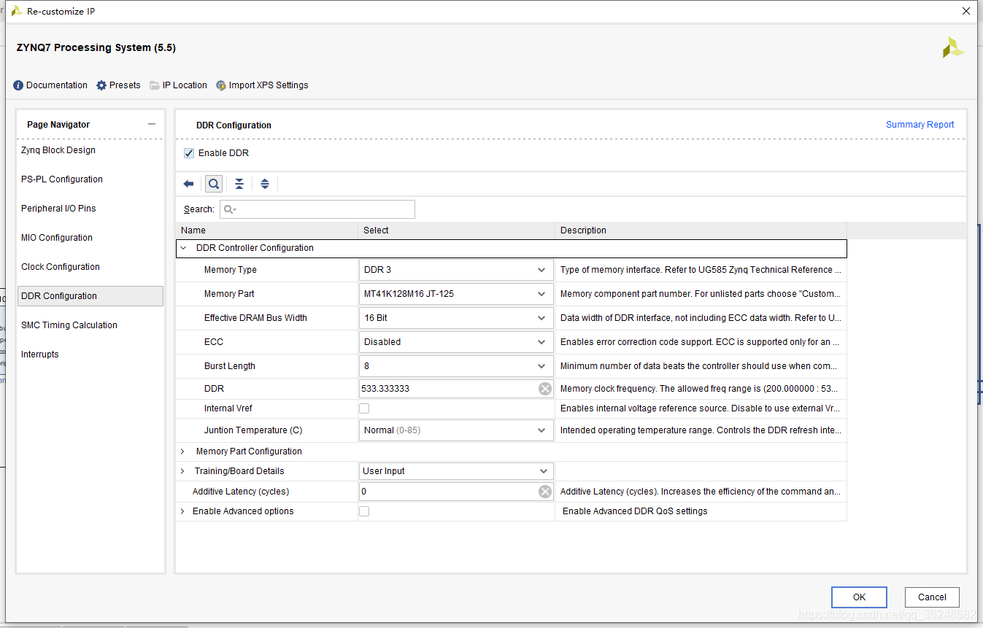This screenshot has height=628, width=983.
Task: Open Training/Board Details dropdown
Action: 456,471
